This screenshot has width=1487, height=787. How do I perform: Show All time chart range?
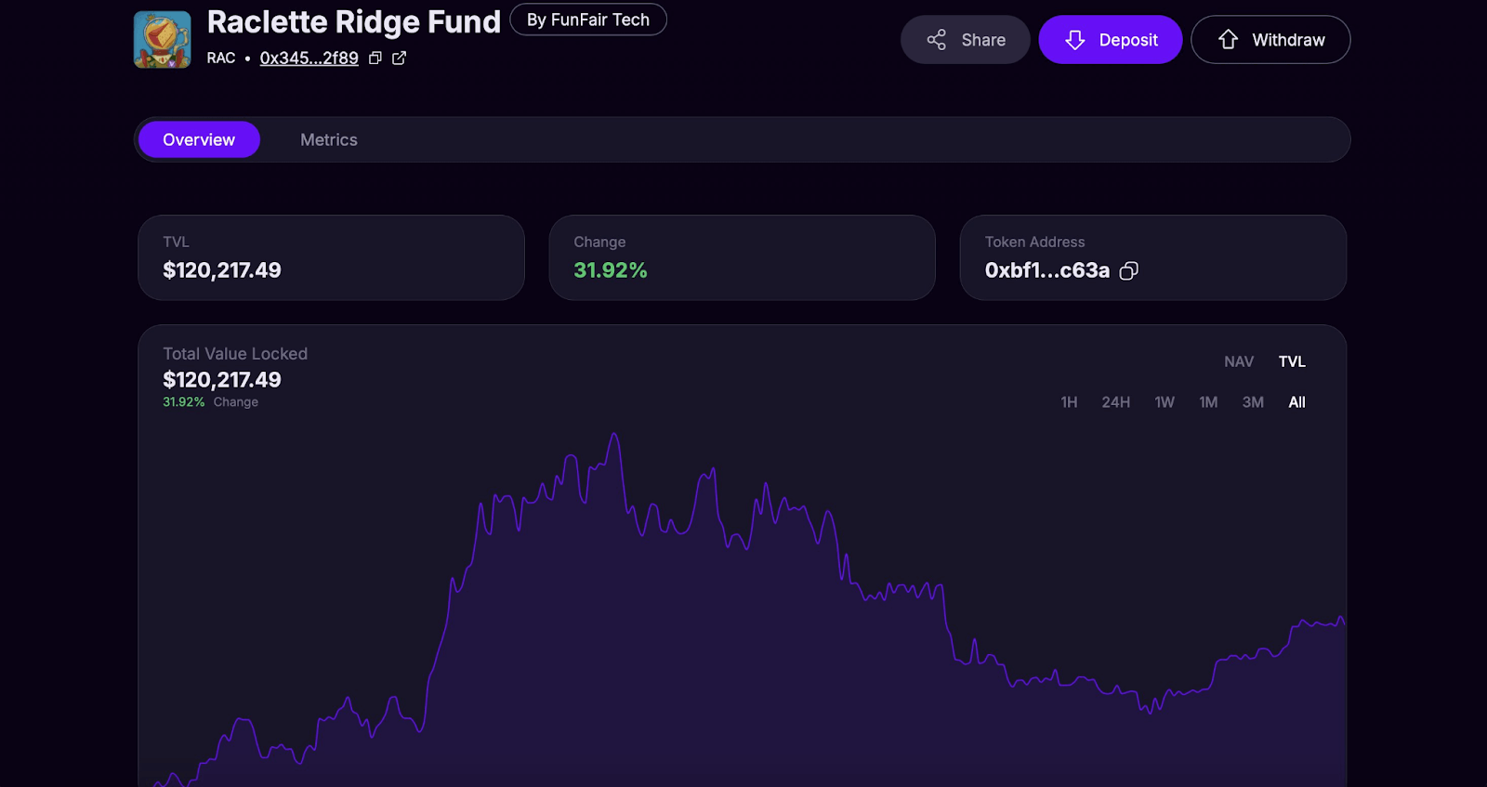[1296, 402]
